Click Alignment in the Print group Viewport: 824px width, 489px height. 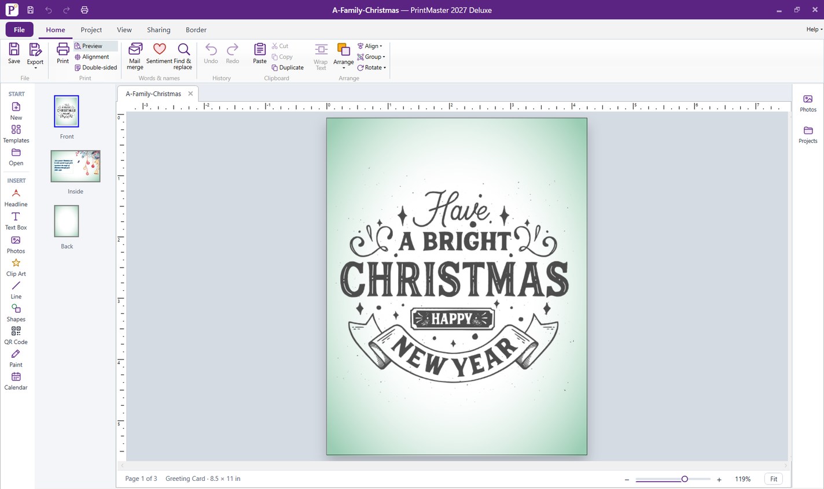[92, 57]
